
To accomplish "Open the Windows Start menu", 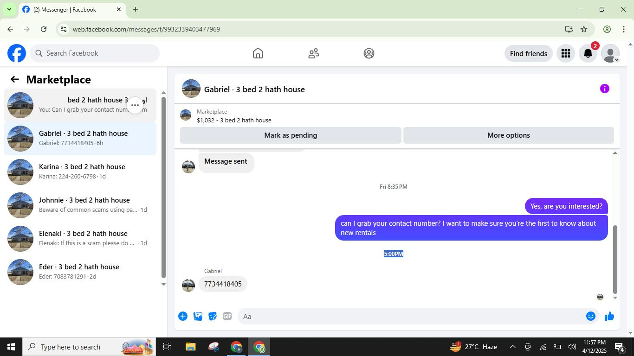I will tap(11, 347).
